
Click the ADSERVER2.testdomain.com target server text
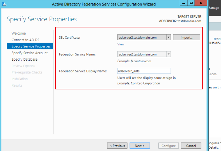180,21
